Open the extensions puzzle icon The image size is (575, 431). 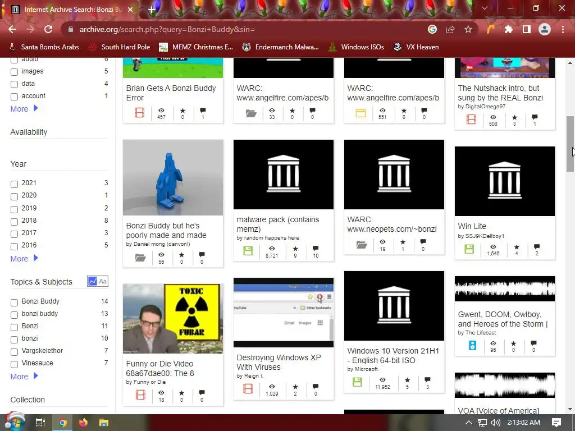pyautogui.click(x=509, y=29)
